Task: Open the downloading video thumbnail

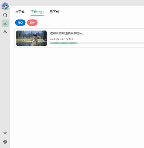Action: (x=31, y=38)
